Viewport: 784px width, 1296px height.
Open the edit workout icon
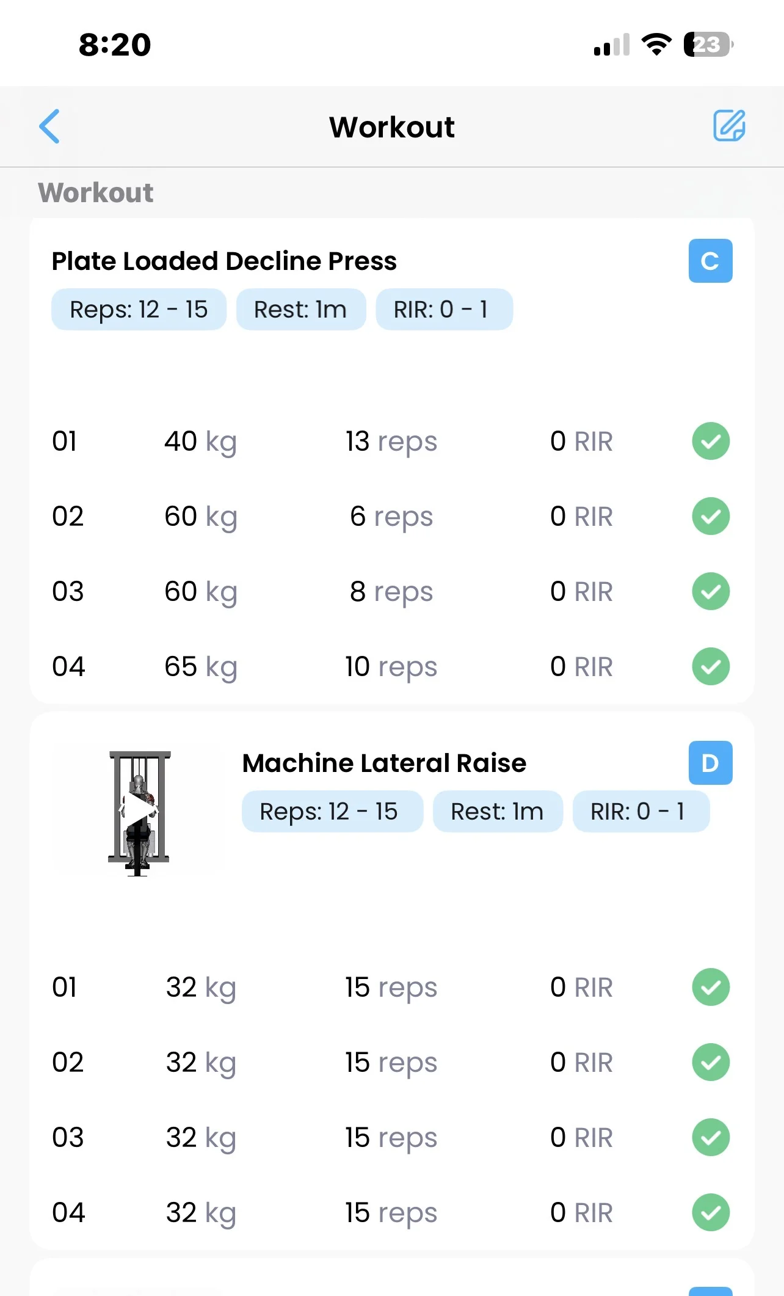click(x=729, y=126)
